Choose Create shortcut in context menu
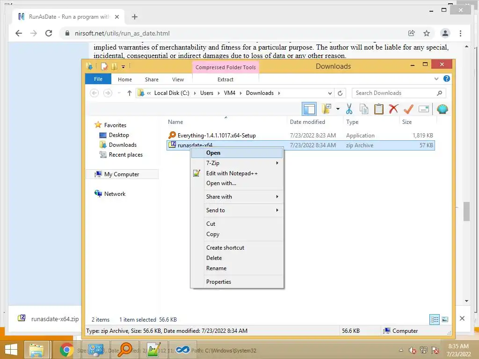Viewport: 479px width, 359px height. click(237, 248)
